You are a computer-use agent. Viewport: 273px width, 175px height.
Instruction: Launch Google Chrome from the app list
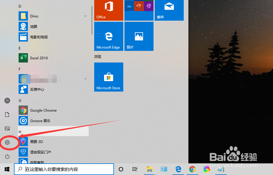click(53, 110)
